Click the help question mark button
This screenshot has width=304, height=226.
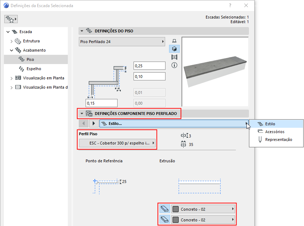(230, 5)
